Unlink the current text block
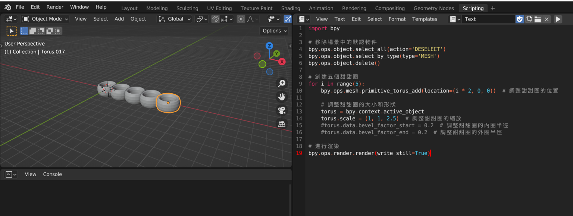This screenshot has height=216, width=573. coord(547,19)
